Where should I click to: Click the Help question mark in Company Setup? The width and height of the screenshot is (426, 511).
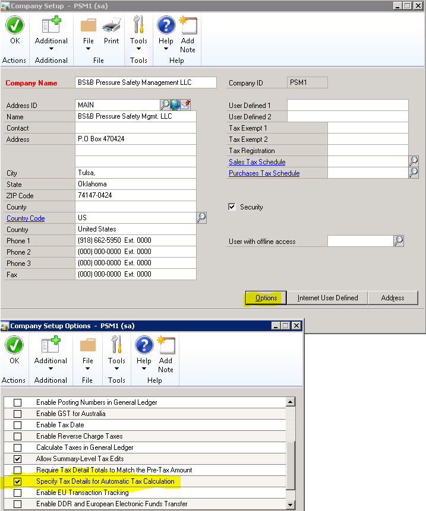pyautogui.click(x=166, y=25)
